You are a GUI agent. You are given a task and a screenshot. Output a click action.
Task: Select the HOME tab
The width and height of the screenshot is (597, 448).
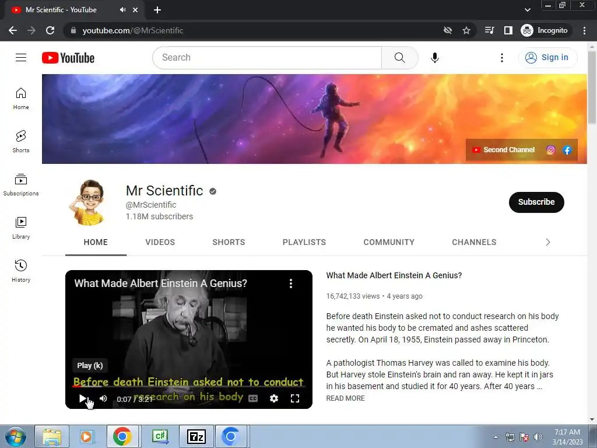tap(96, 242)
